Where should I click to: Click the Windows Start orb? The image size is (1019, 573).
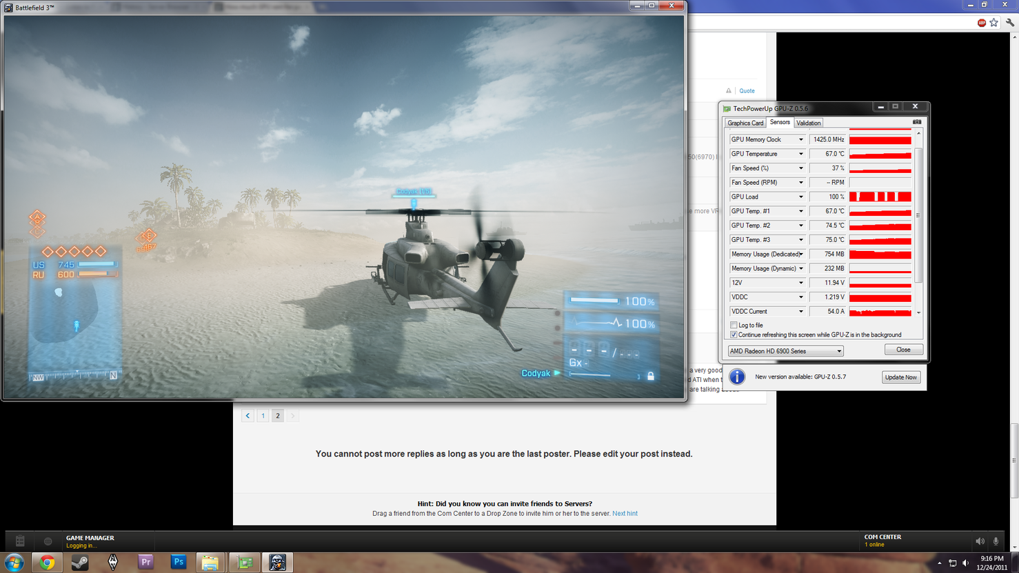coord(14,563)
